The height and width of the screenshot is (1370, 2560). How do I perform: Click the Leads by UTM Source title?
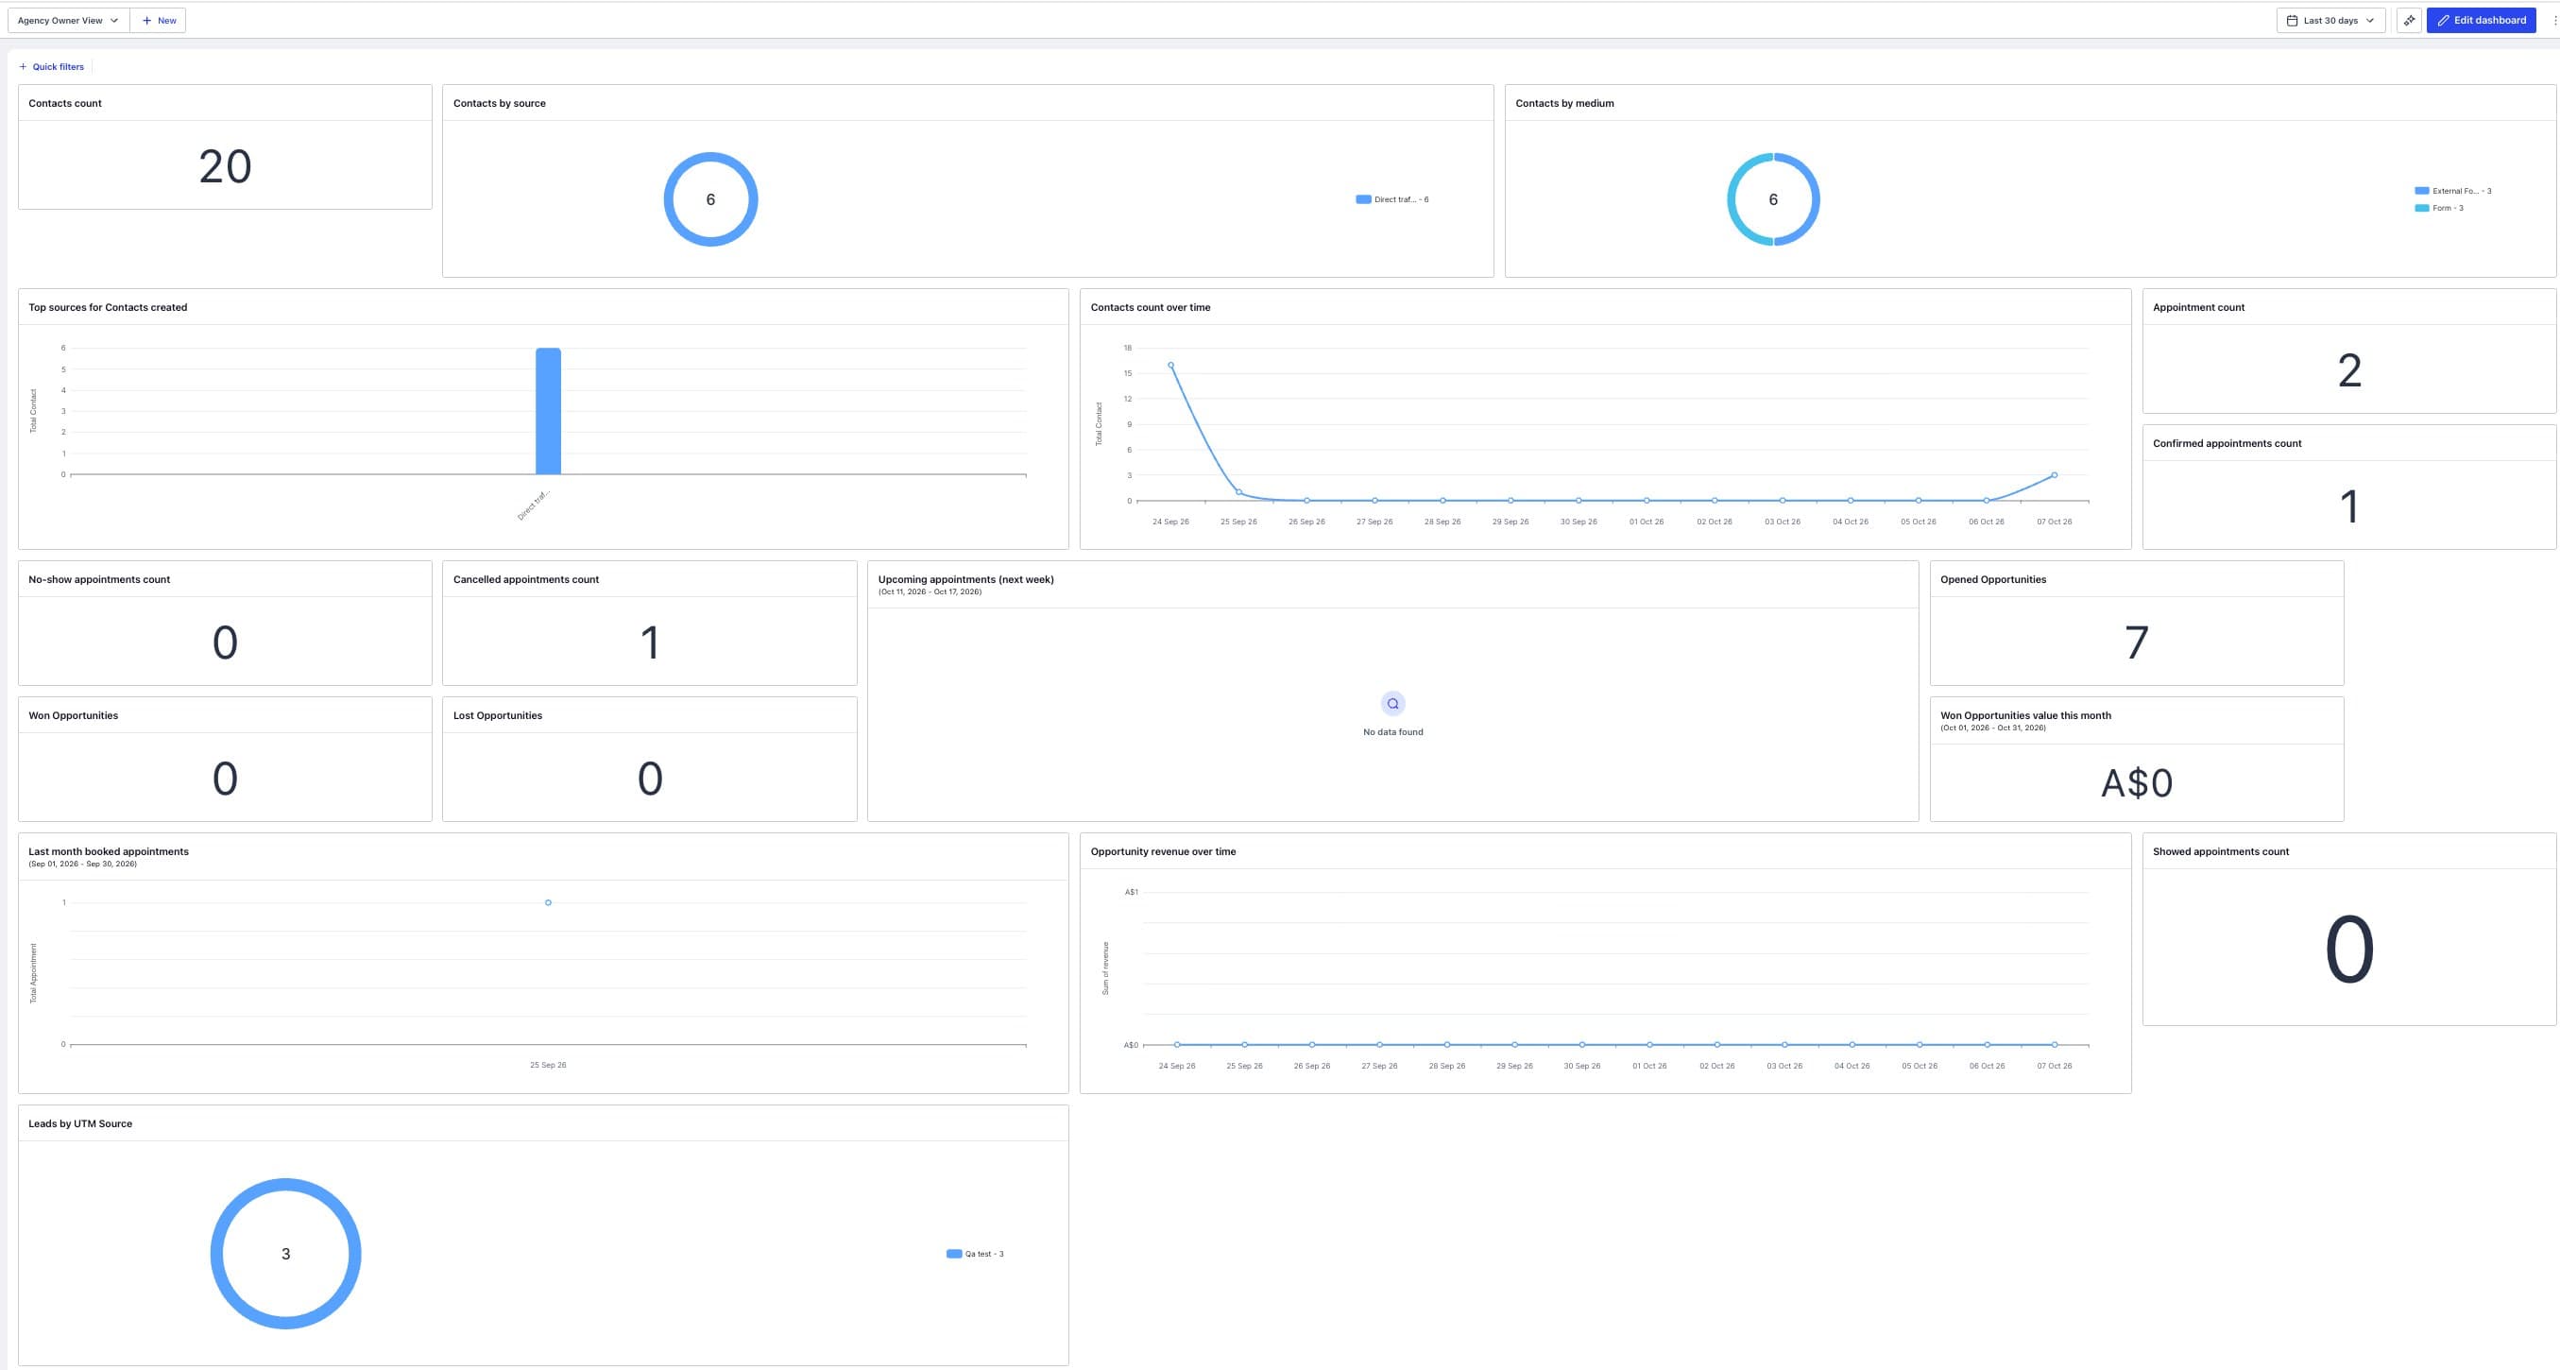click(79, 1123)
